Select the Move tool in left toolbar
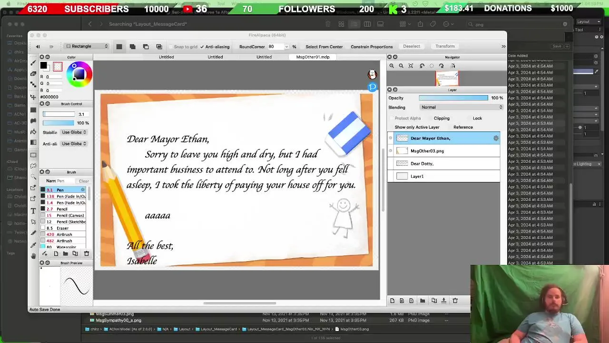This screenshot has height=343, width=609. pyautogui.click(x=33, y=97)
